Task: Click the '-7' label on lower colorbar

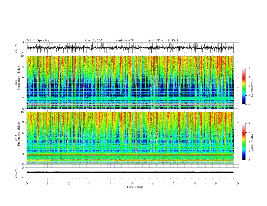Action: (x=249, y=160)
